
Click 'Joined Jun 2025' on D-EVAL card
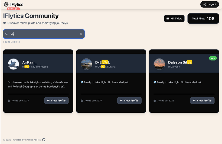click(93, 101)
